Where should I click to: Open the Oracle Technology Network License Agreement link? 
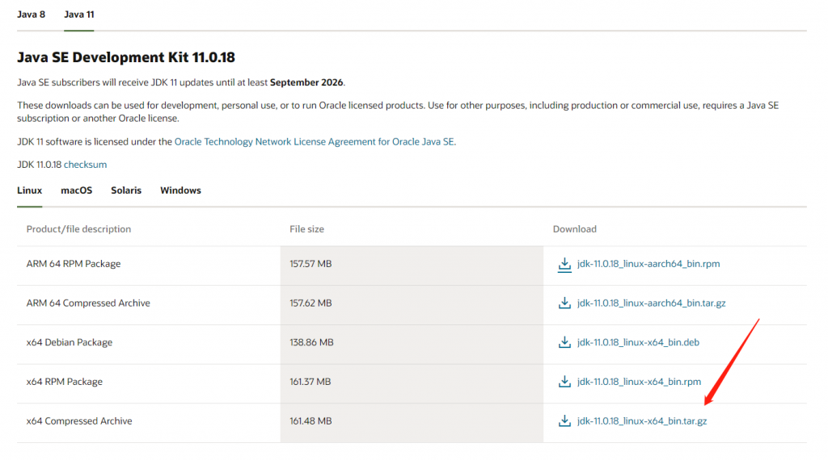tap(315, 141)
